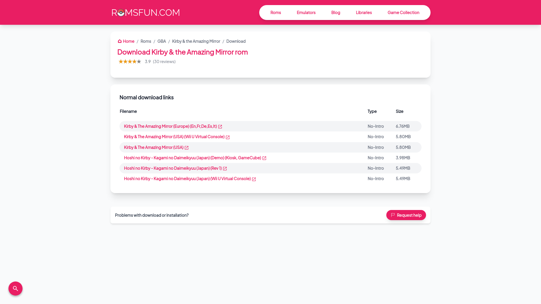Open Game Collection in navigation
Viewport: 541px width, 304px height.
click(x=403, y=12)
